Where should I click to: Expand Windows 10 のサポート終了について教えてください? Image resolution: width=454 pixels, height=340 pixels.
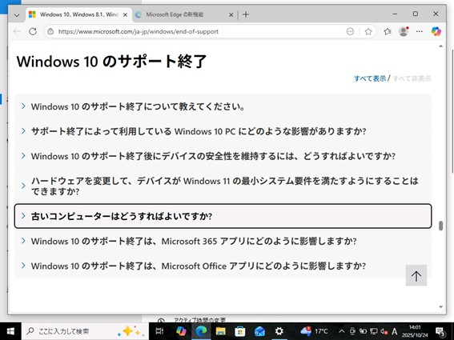click(x=223, y=106)
